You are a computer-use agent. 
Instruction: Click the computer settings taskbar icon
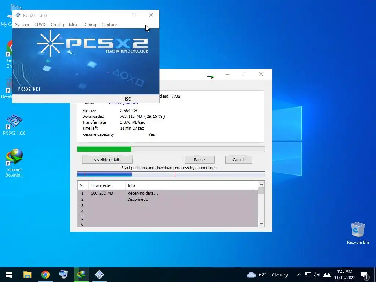pos(63,275)
